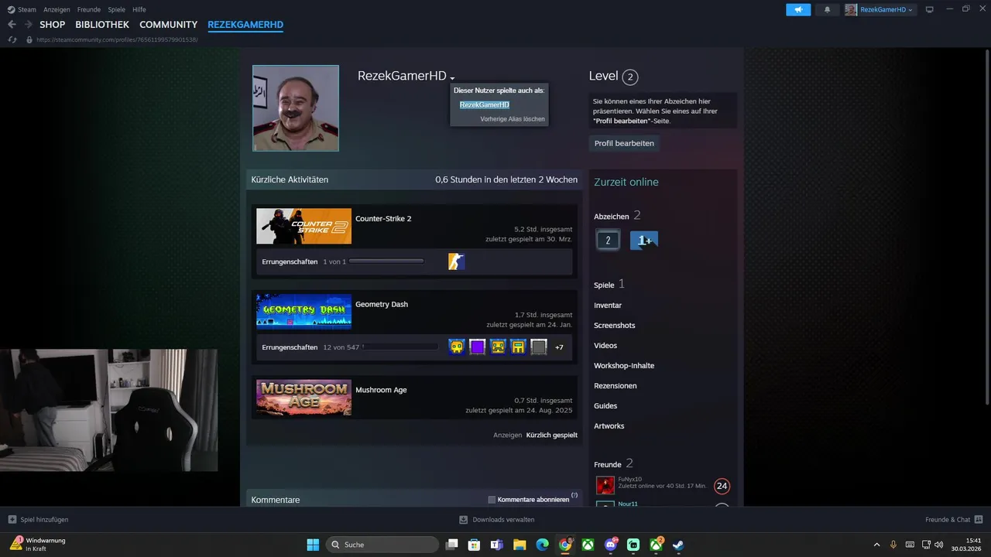
Task: Click the Kürzlich gespielt link
Action: click(552, 435)
